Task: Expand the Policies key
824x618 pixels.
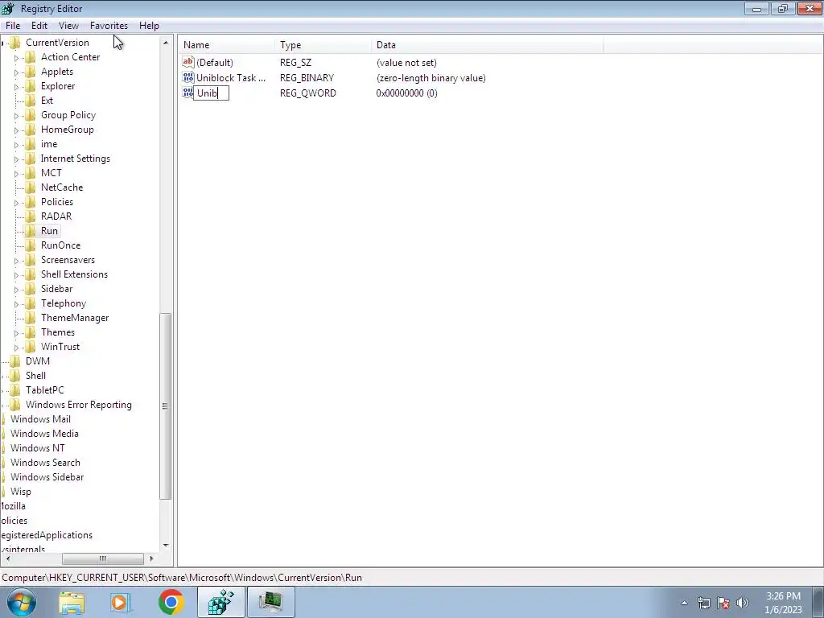Action: (16, 203)
